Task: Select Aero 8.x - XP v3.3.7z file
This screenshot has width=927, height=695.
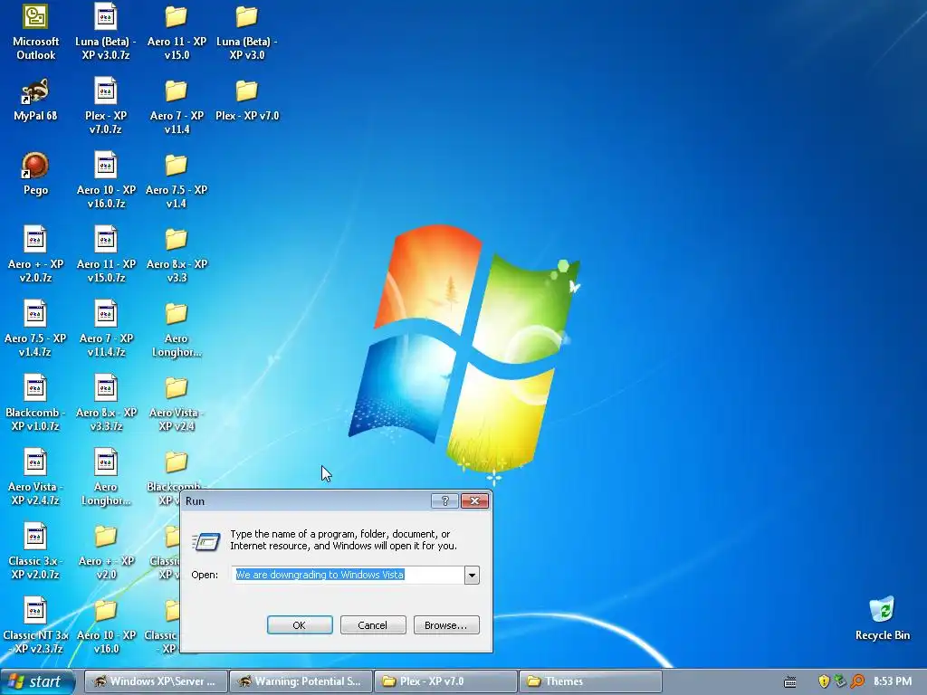Action: click(x=106, y=403)
